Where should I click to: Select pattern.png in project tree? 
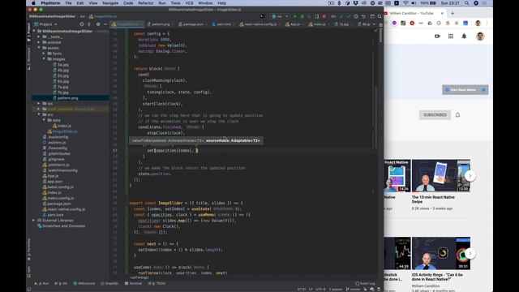[67, 98]
